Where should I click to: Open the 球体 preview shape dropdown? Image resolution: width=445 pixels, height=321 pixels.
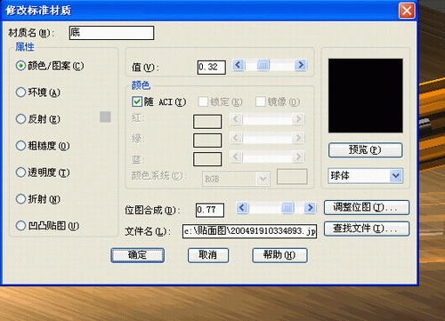pyautogui.click(x=366, y=176)
